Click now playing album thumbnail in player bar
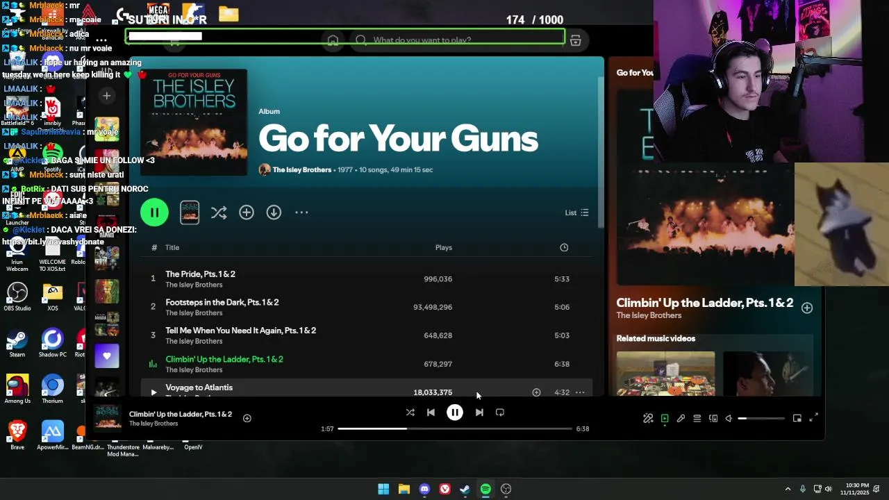 pos(107,419)
